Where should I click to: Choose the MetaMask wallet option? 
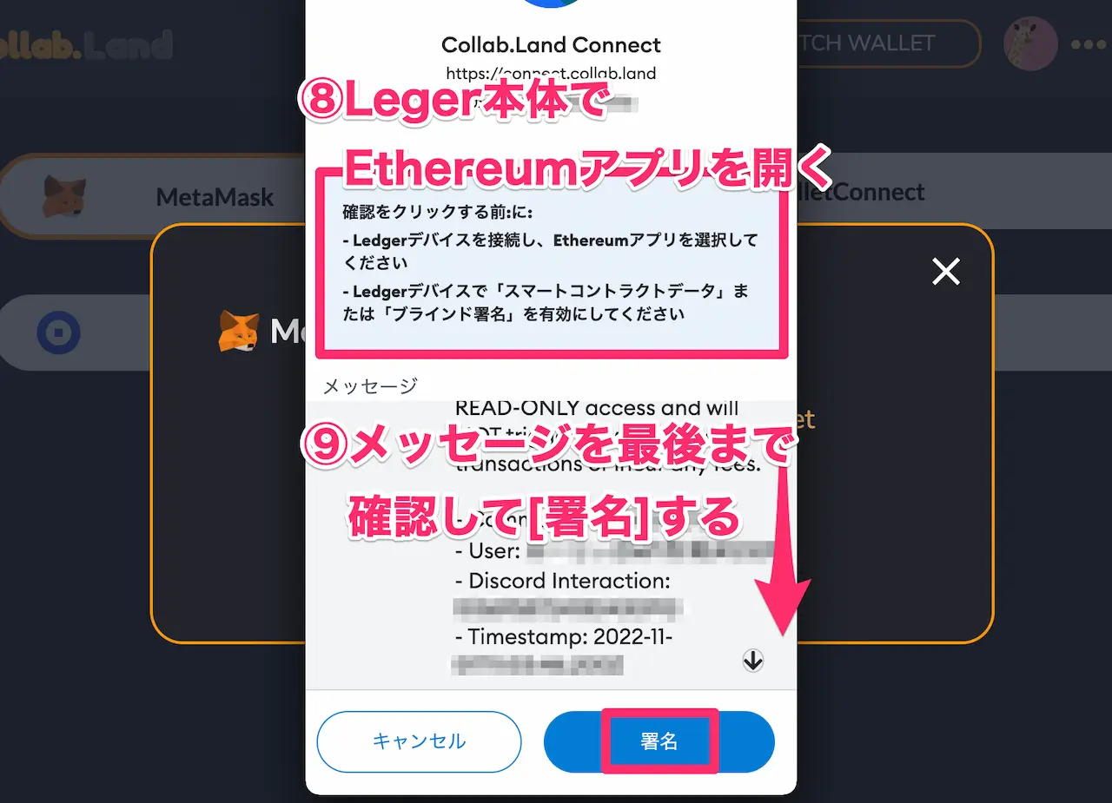click(155, 196)
